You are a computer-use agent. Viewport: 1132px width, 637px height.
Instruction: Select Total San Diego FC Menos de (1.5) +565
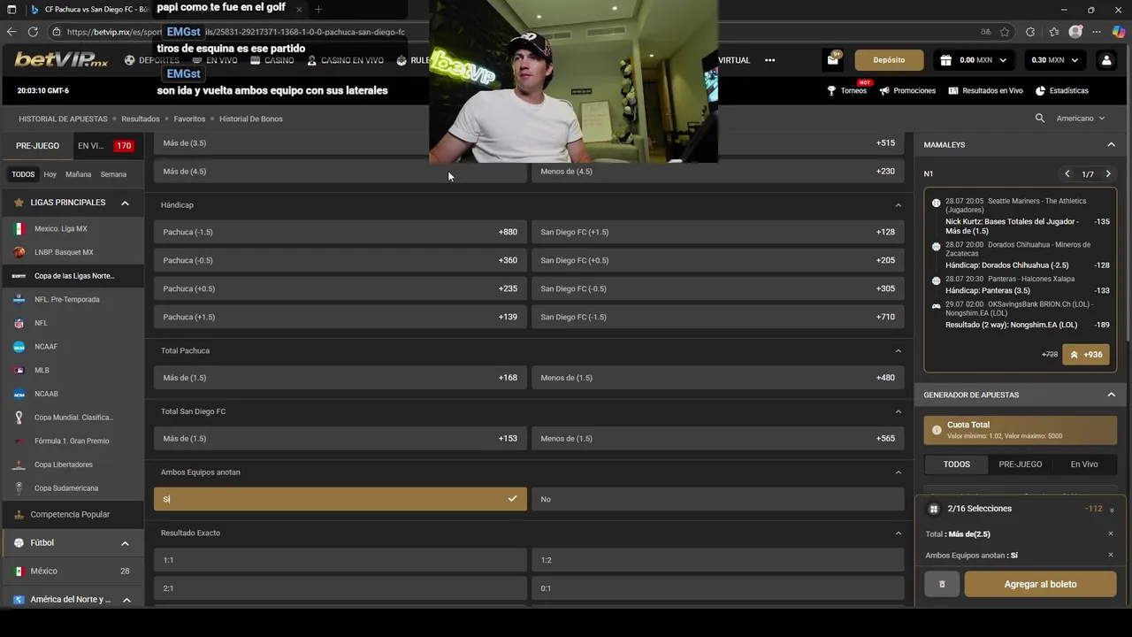click(x=718, y=438)
